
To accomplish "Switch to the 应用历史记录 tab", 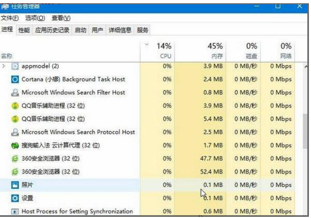I will [52, 30].
